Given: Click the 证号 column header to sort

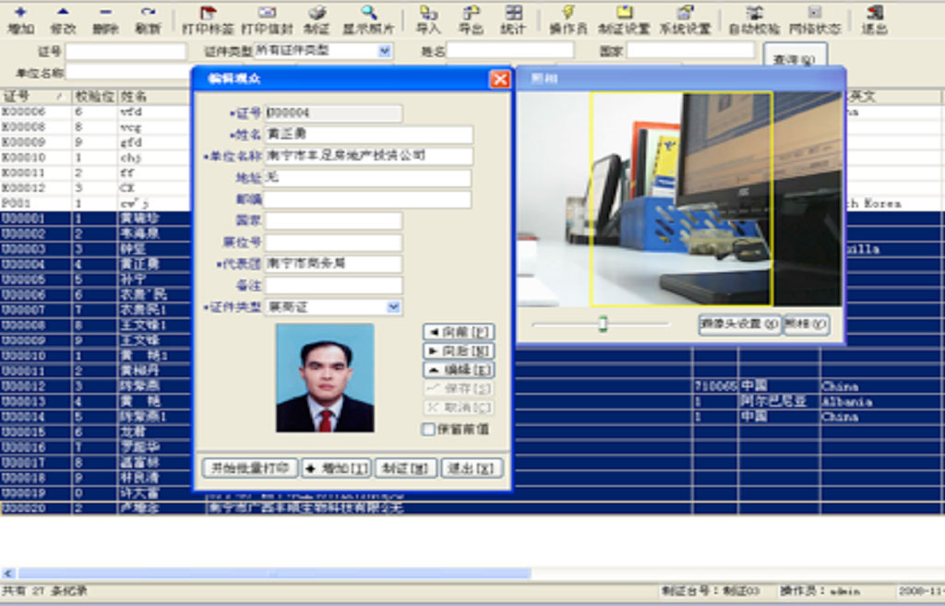Looking at the screenshot, I should 28,96.
